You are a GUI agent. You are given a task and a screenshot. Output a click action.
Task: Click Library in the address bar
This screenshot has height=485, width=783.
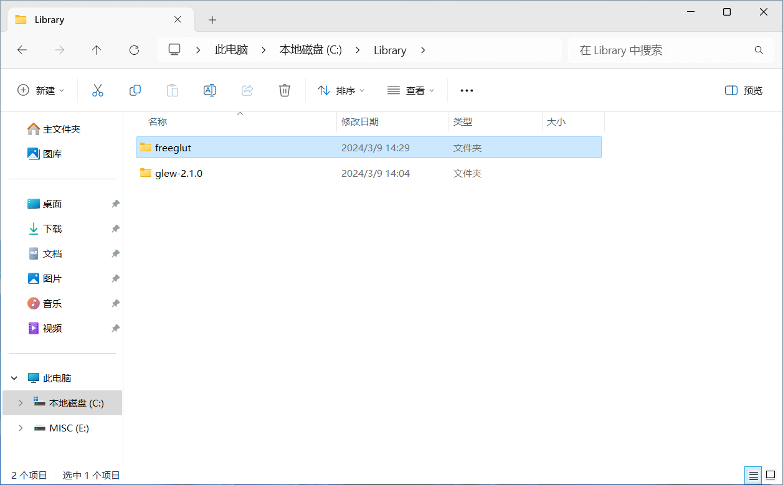click(390, 50)
